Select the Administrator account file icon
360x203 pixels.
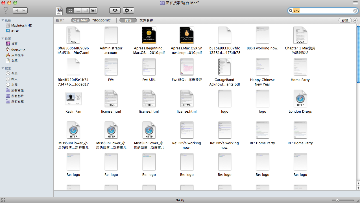point(111,35)
